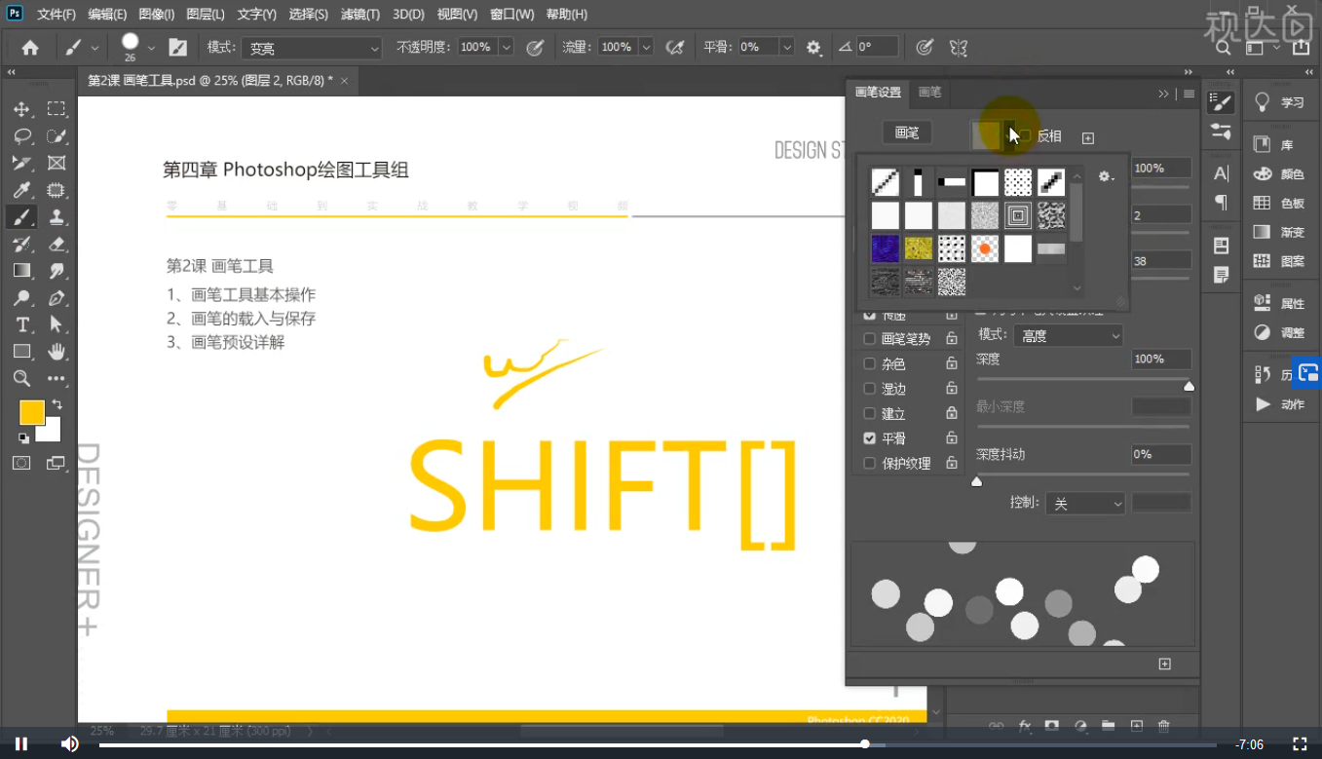Select the Hand tool
Screen dimensions: 1322x759
57,351
